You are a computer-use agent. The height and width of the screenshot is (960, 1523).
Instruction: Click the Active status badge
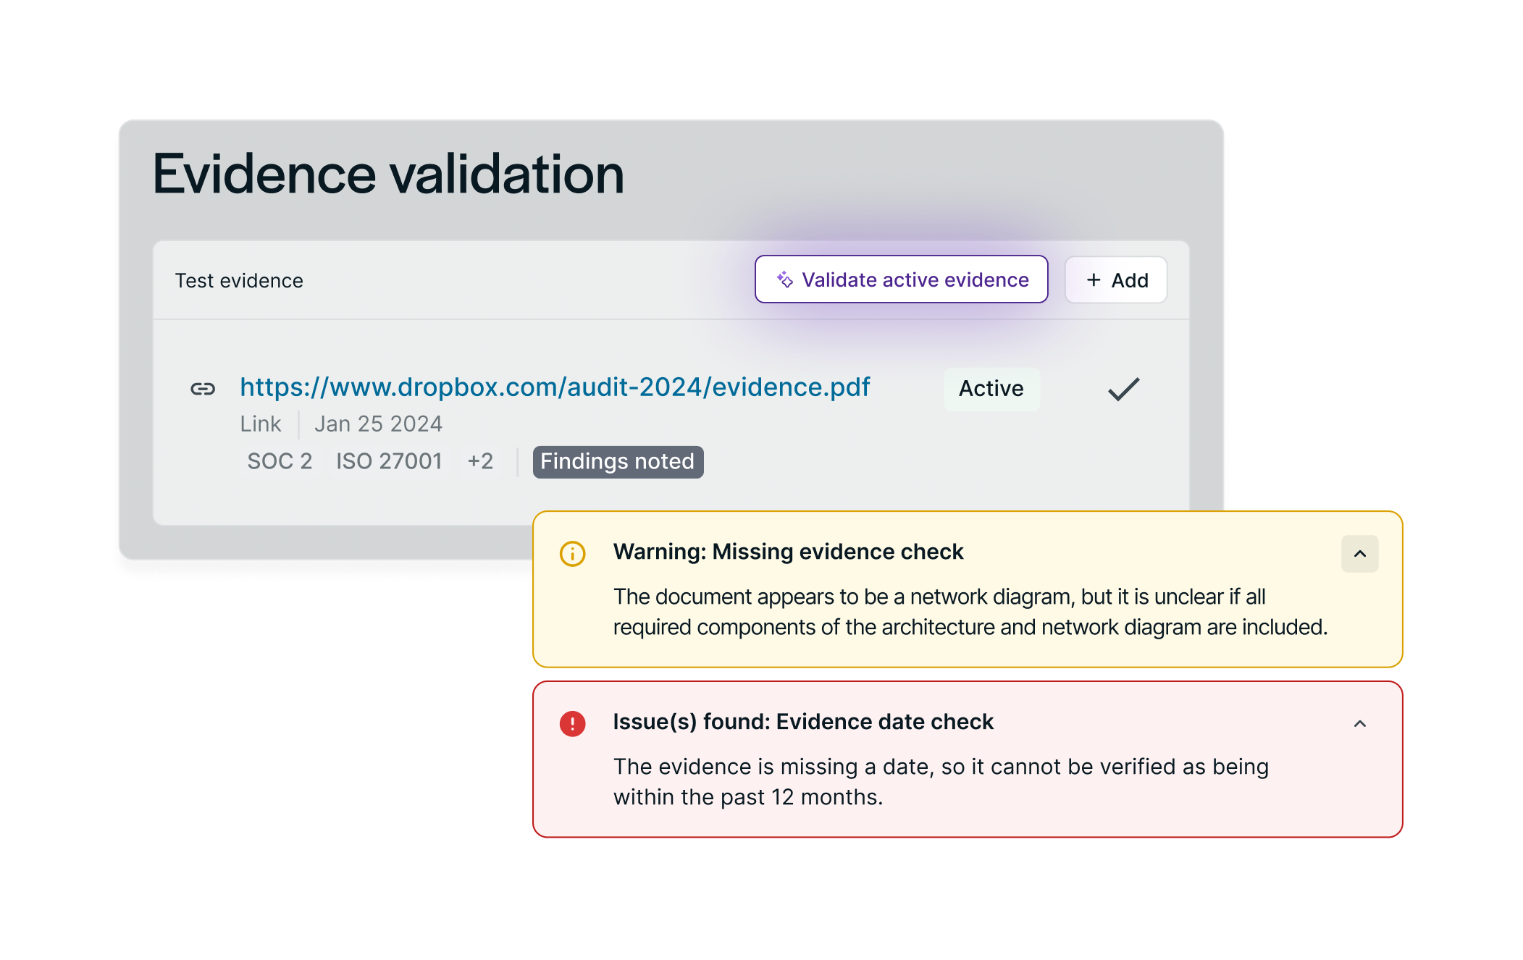991,389
